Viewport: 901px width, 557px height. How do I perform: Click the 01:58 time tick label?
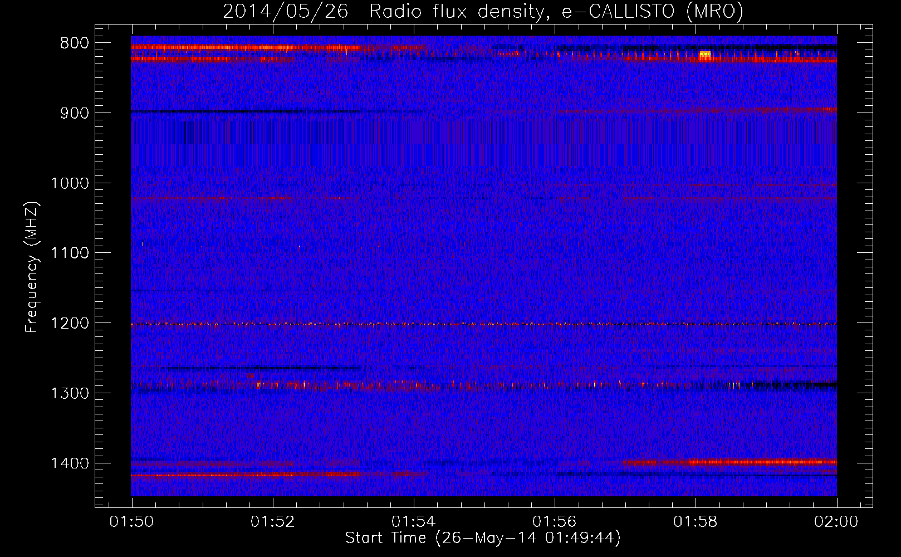point(696,522)
